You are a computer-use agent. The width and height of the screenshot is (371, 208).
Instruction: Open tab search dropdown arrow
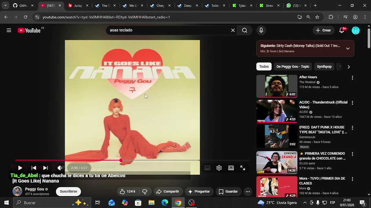pyautogui.click(x=5, y=5)
